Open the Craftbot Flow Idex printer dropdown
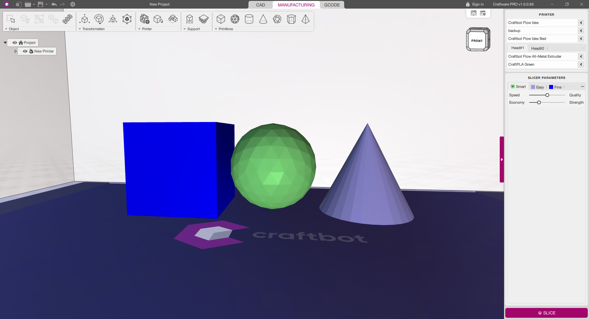 coord(581,23)
